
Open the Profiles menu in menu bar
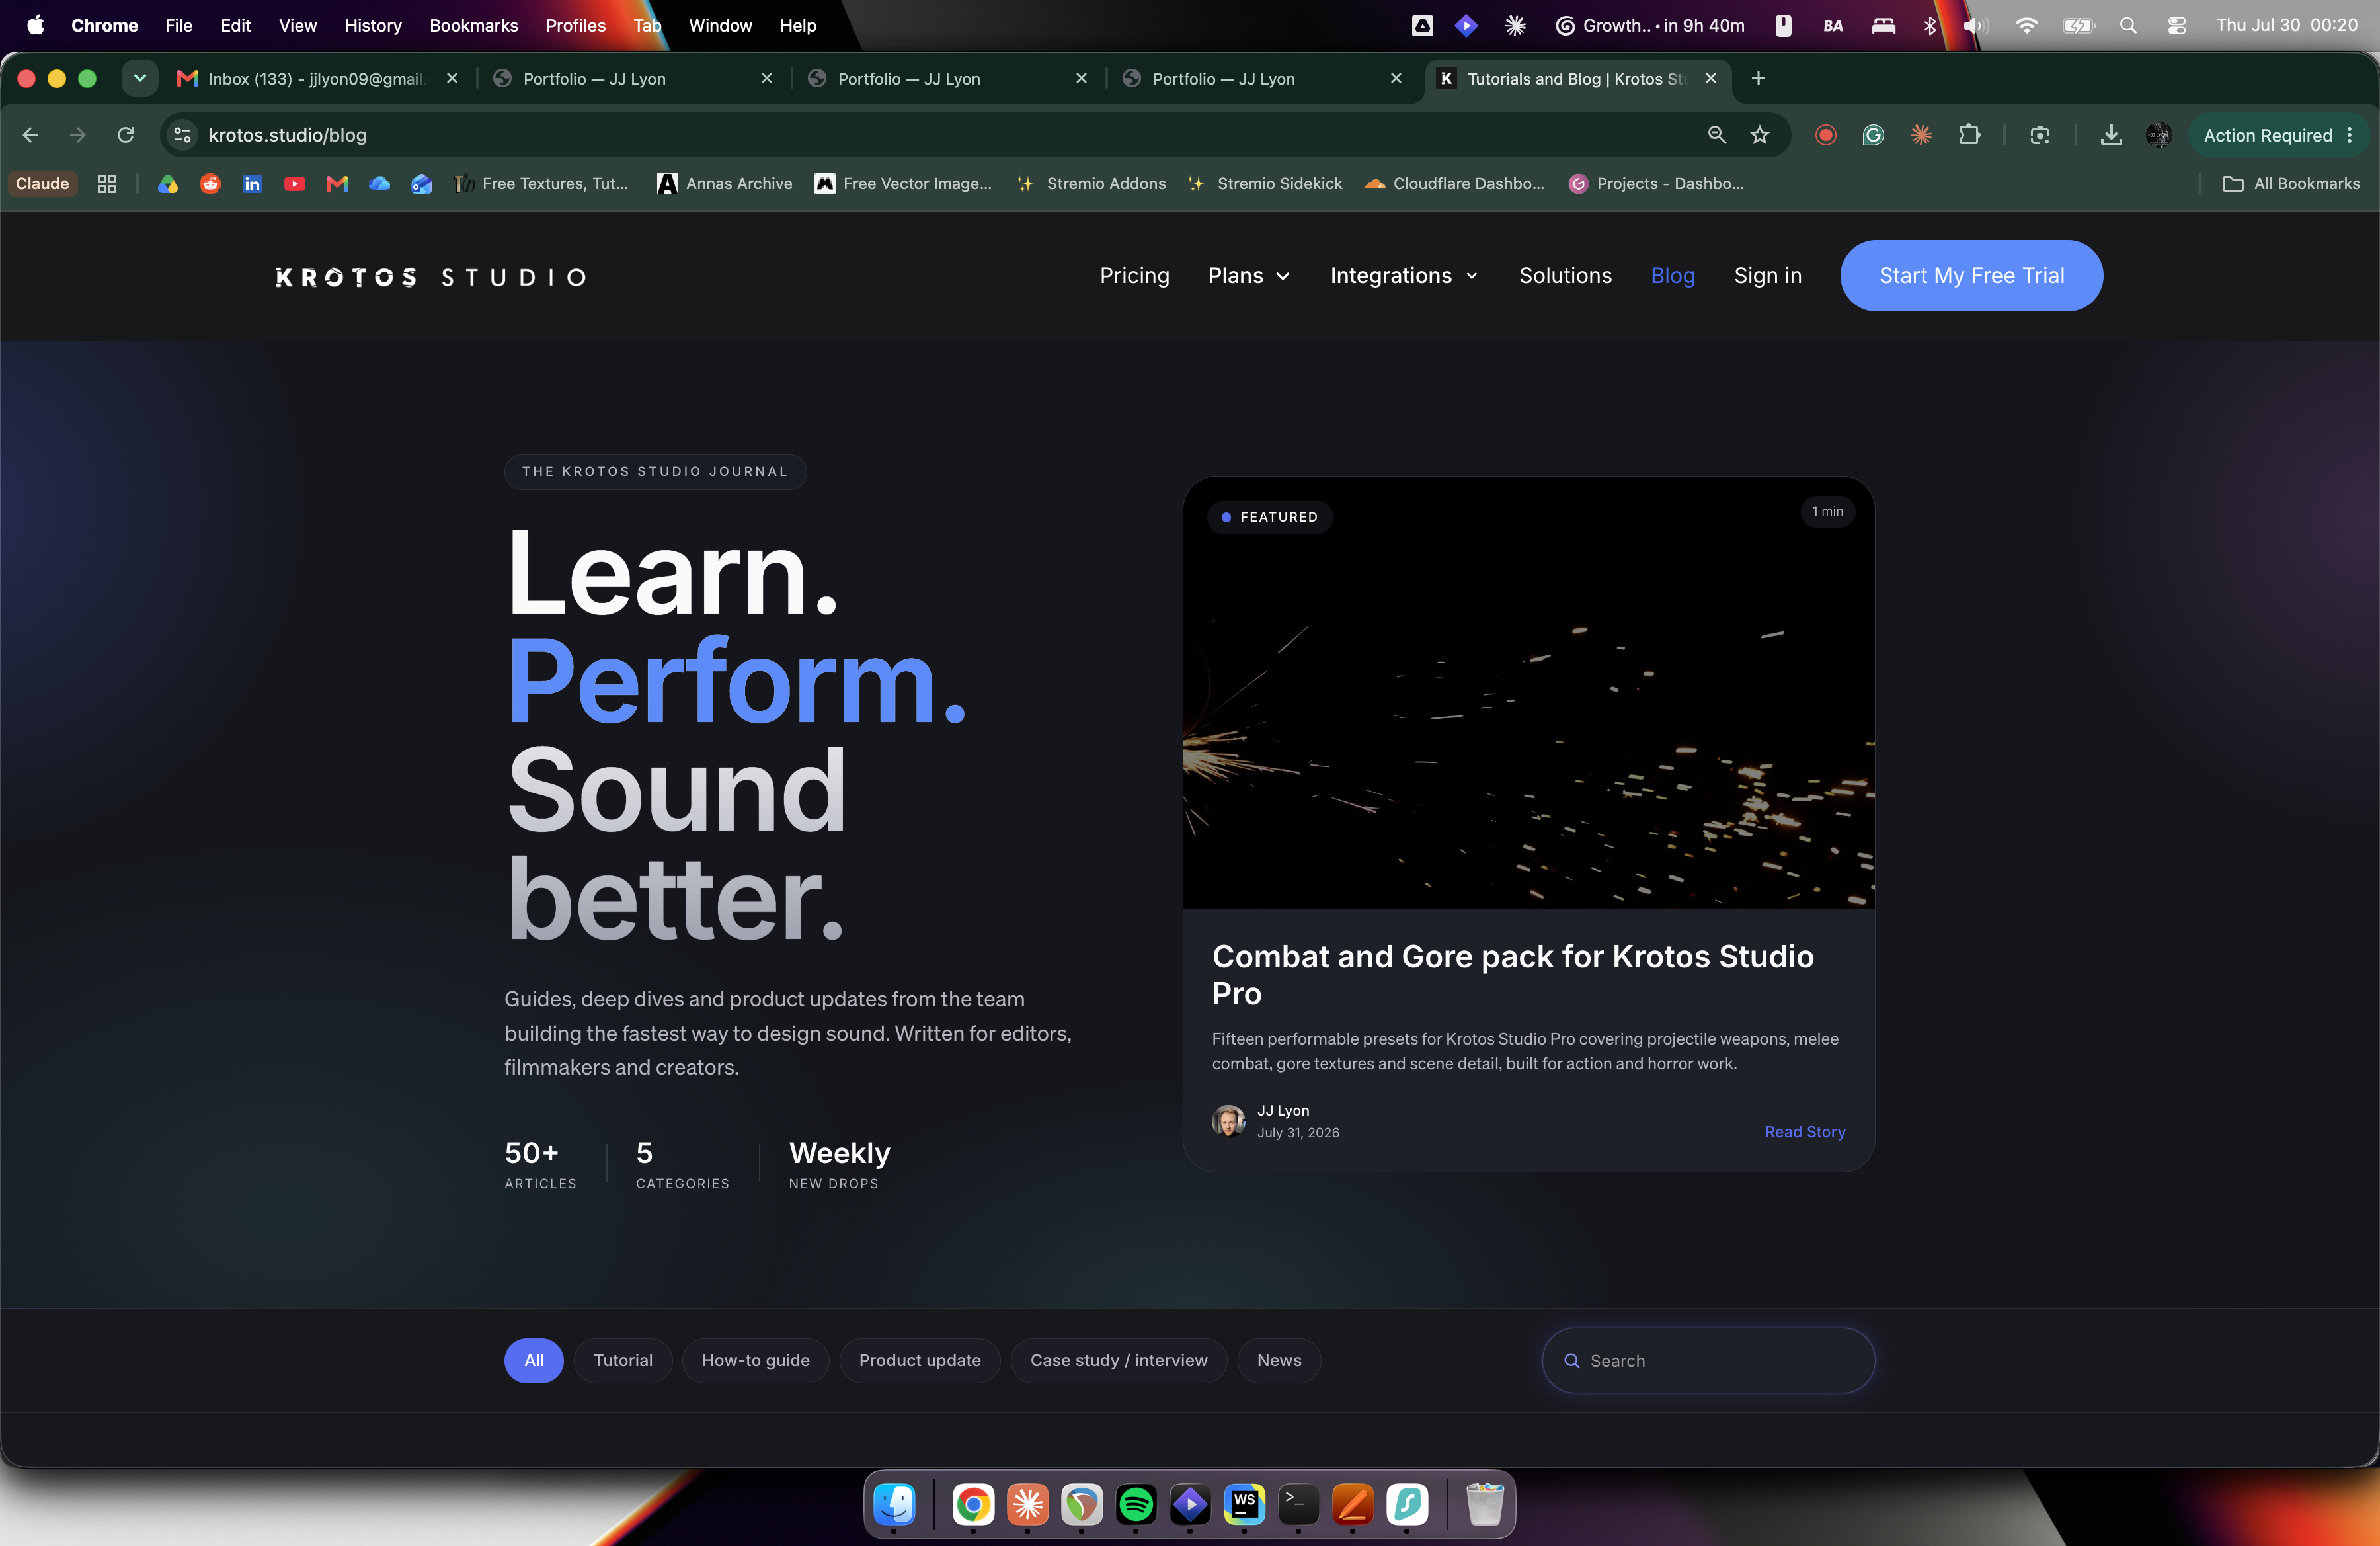click(576, 26)
